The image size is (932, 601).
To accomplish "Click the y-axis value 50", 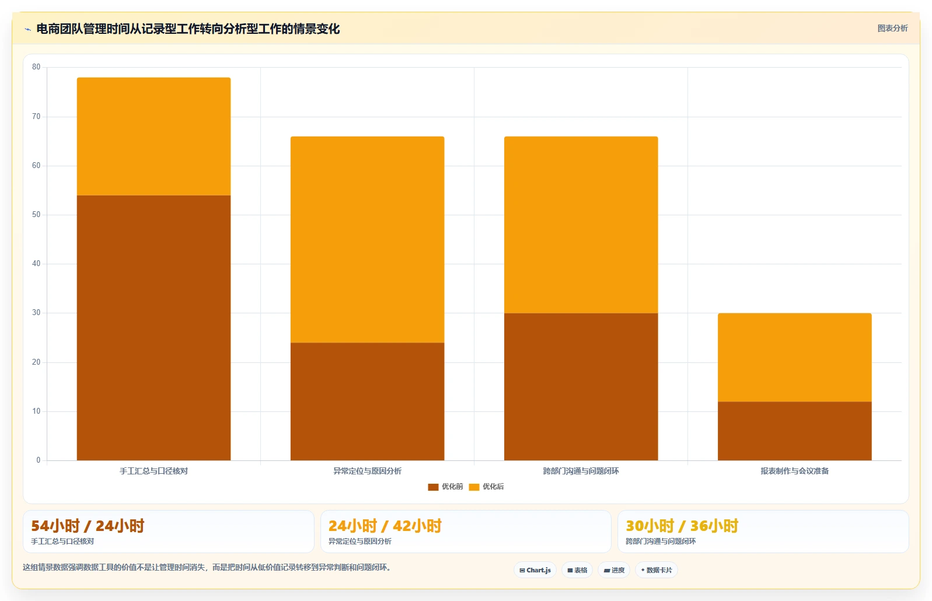I will coord(36,215).
